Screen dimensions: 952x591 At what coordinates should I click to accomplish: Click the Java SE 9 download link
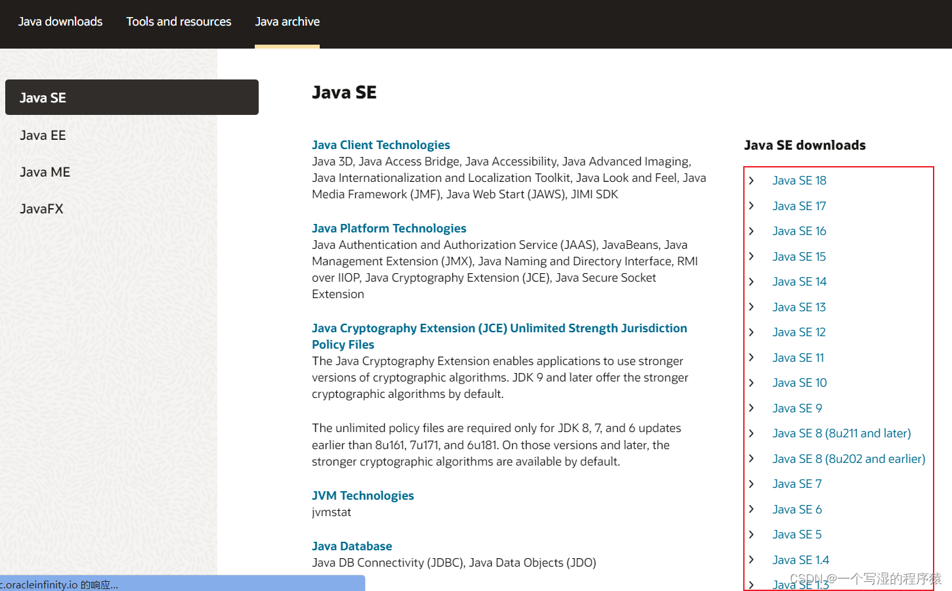point(797,408)
